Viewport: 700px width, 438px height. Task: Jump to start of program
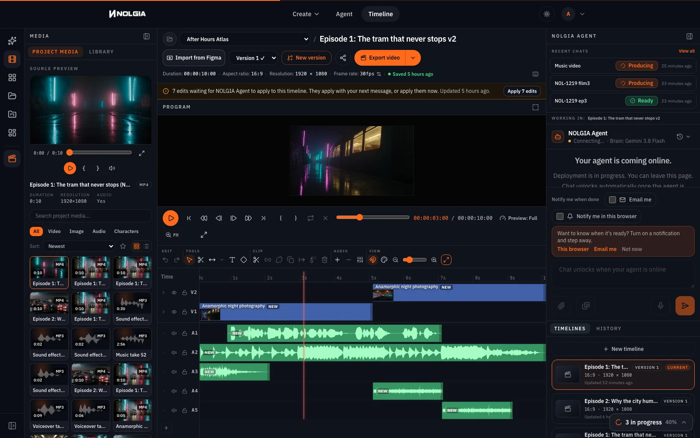click(x=189, y=218)
